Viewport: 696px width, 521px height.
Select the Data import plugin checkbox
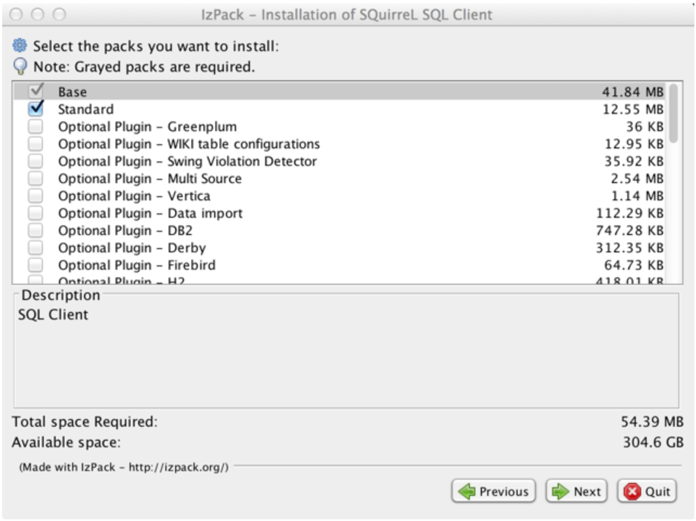click(x=36, y=213)
